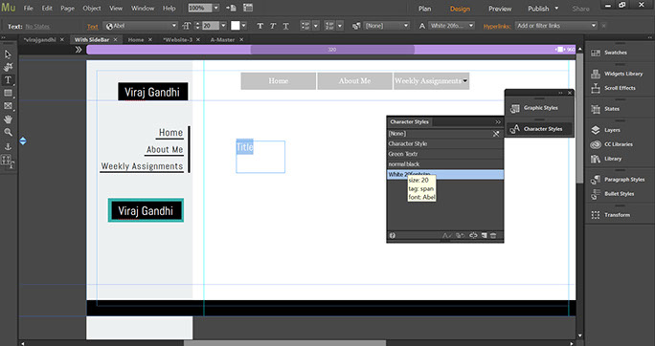Click the 320 breakpoint region on purple bar
This screenshot has width=655, height=346.
point(332,50)
